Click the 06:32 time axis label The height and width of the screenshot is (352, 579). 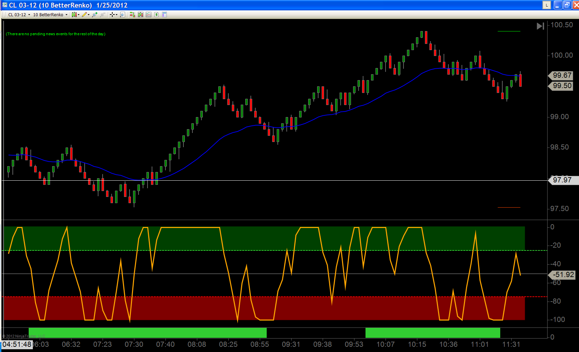(x=71, y=344)
